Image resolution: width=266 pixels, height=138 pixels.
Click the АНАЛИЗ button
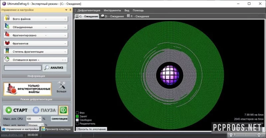[x=55, y=68]
